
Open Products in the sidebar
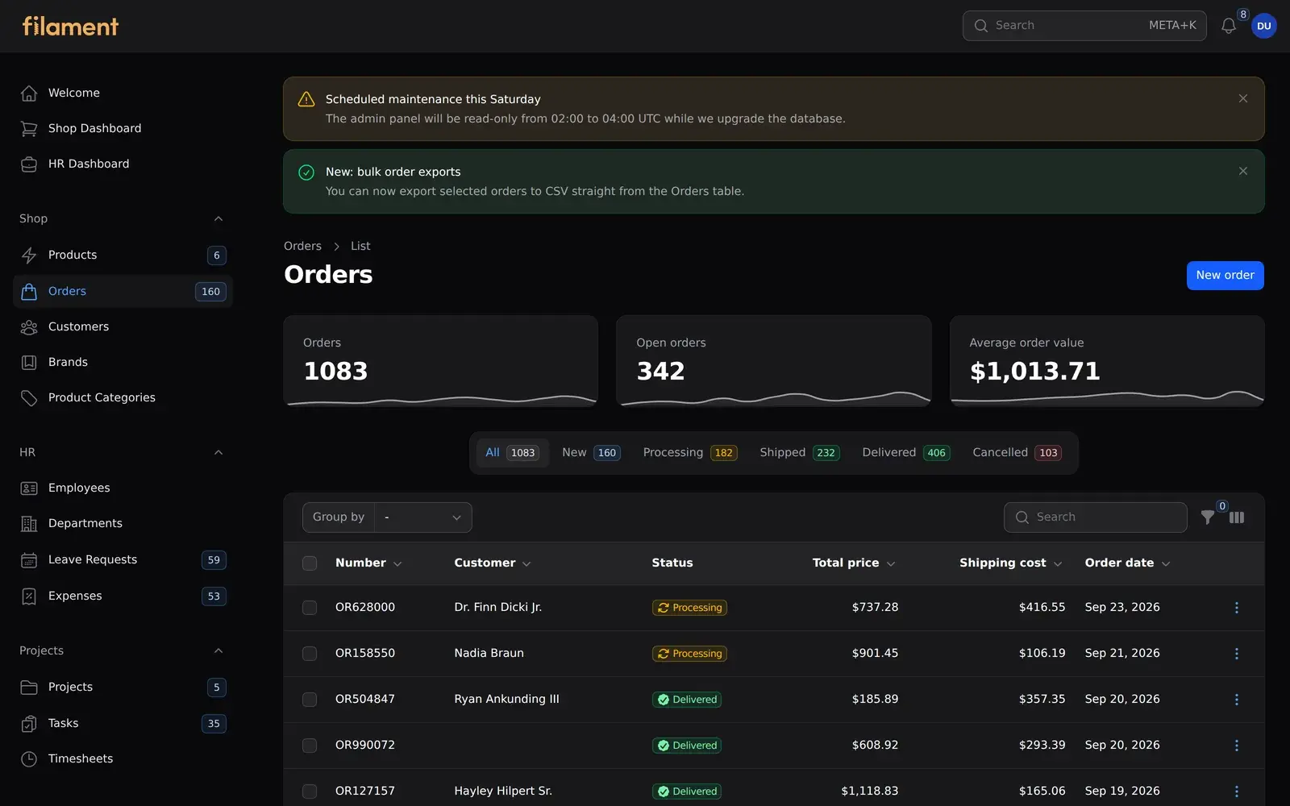coord(123,255)
